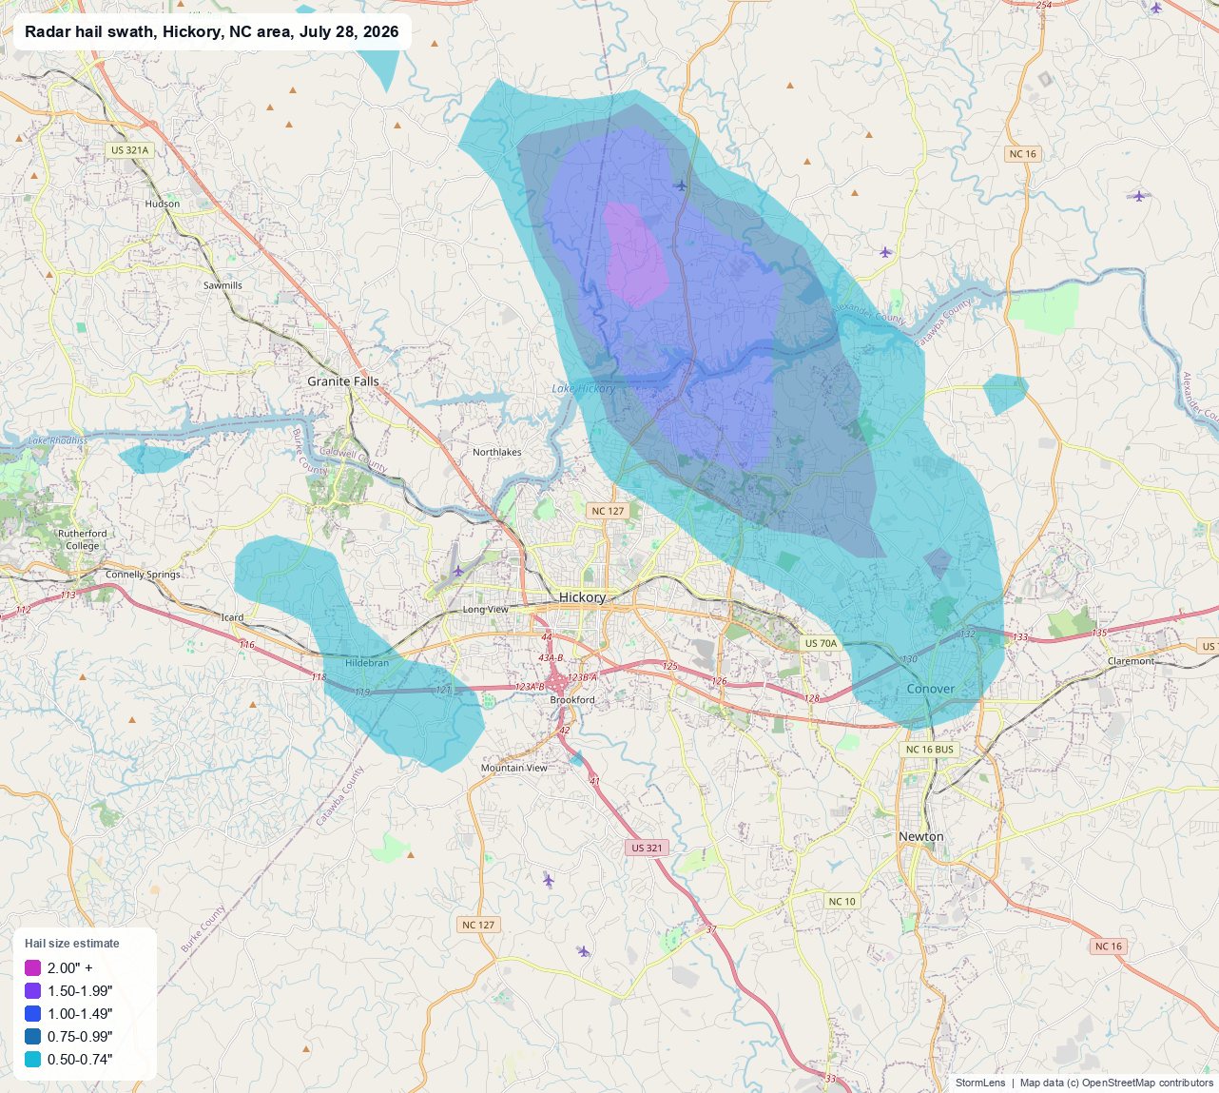
Task: Click the US 321 shield south of Brookford
Action: pyautogui.click(x=647, y=848)
